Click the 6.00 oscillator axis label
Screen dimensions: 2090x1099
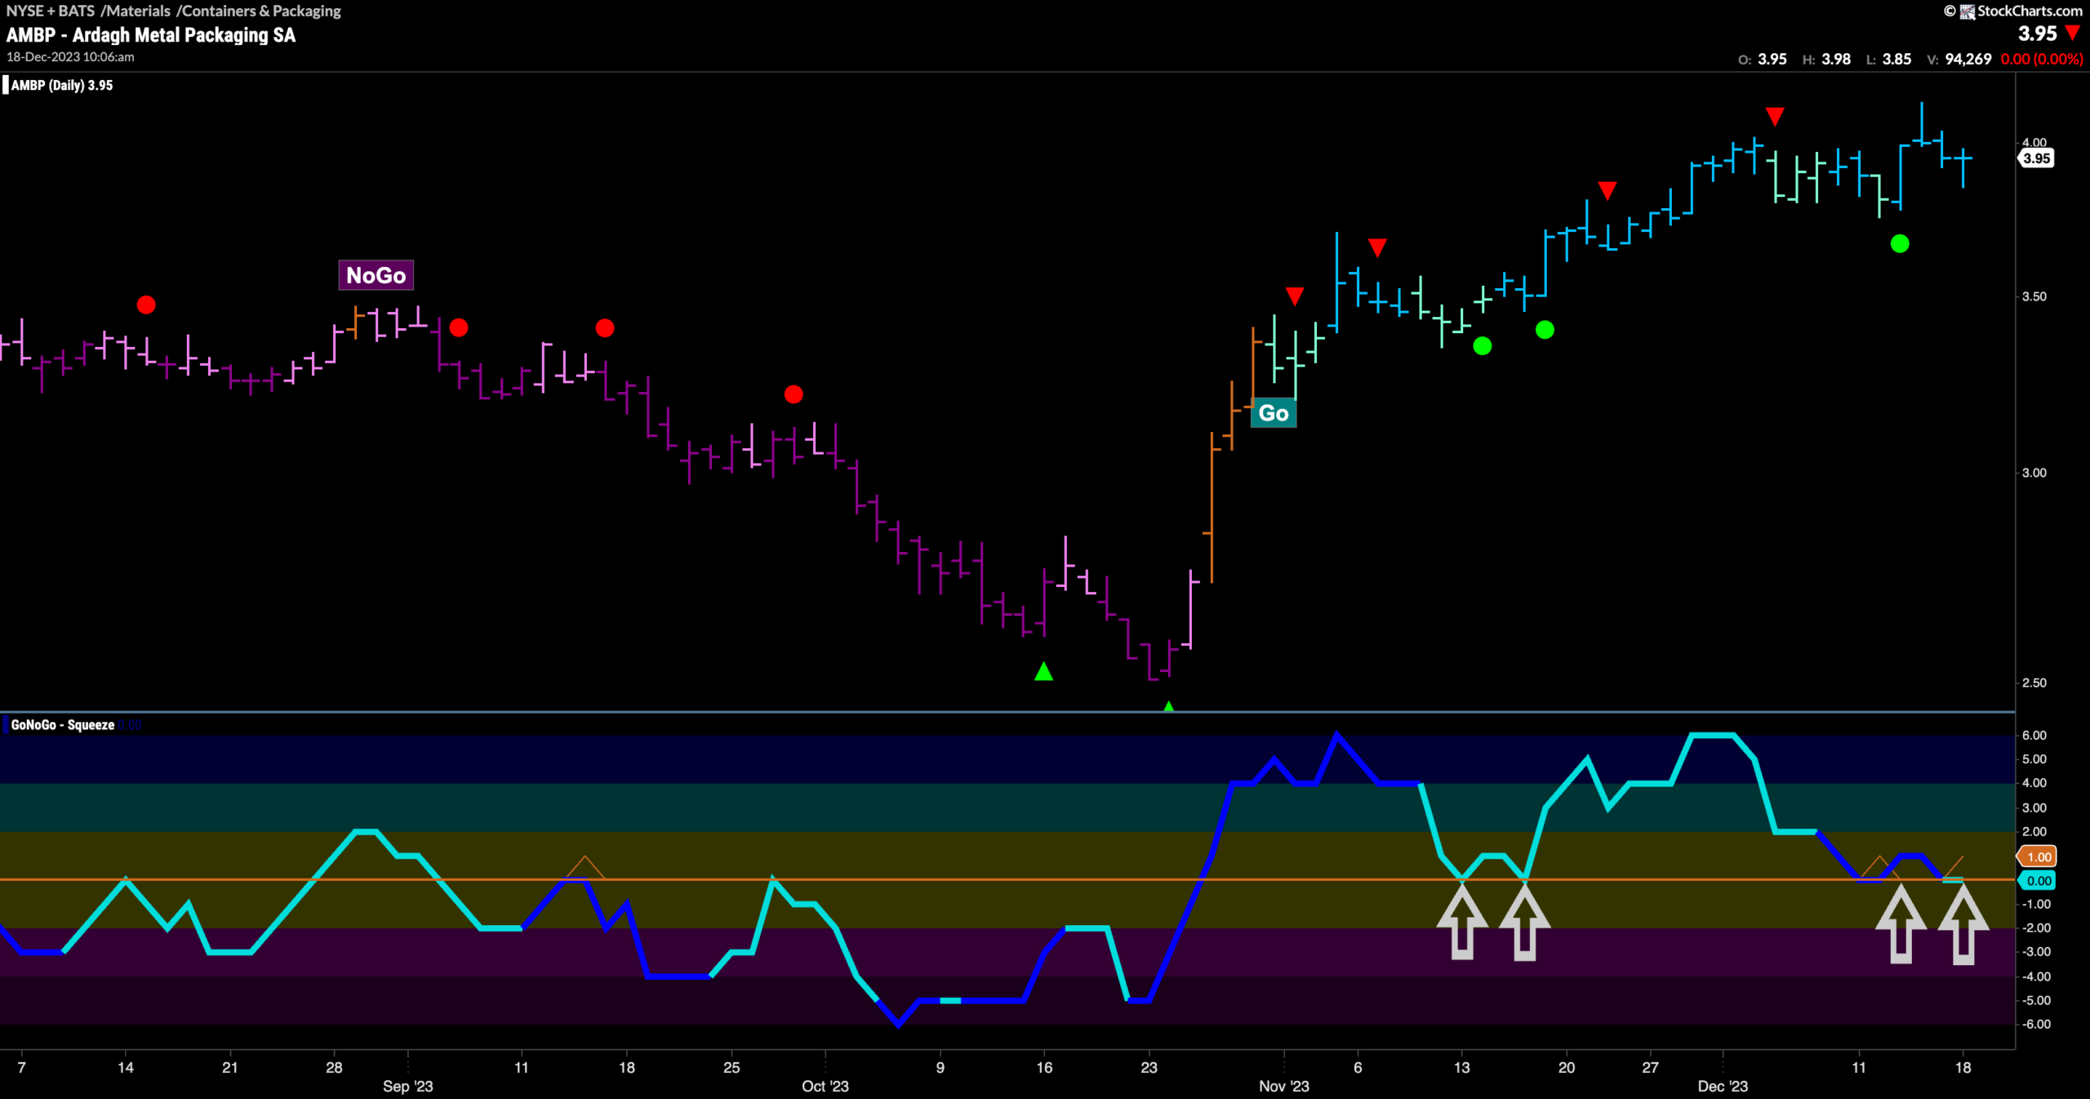pos(2034,736)
